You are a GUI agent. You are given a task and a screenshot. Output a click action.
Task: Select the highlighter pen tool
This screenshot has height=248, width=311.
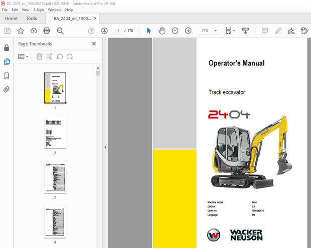pos(278,31)
